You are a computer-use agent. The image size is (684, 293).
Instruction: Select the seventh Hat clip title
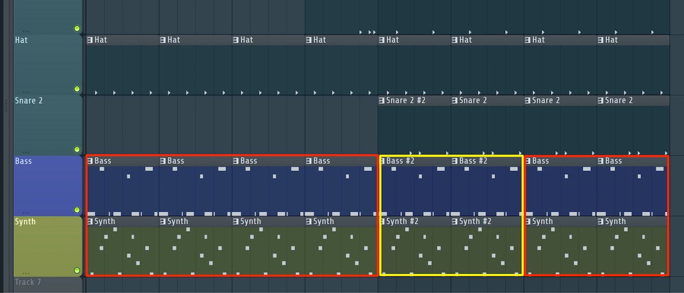pyautogui.click(x=539, y=40)
